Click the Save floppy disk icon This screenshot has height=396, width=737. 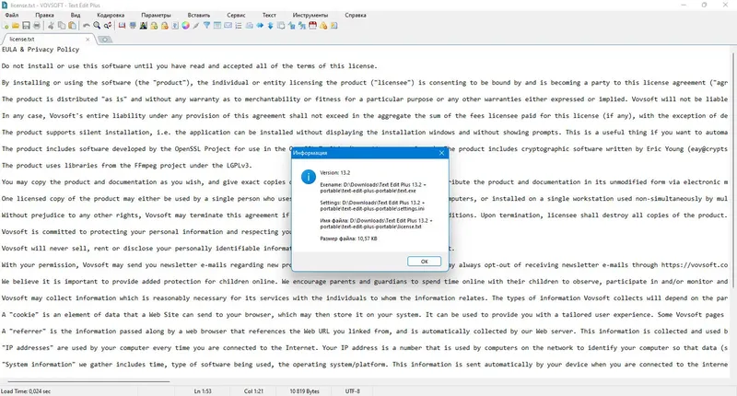(26, 26)
